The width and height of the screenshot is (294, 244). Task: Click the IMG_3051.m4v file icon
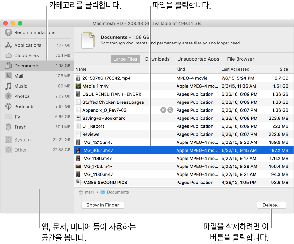point(78,150)
